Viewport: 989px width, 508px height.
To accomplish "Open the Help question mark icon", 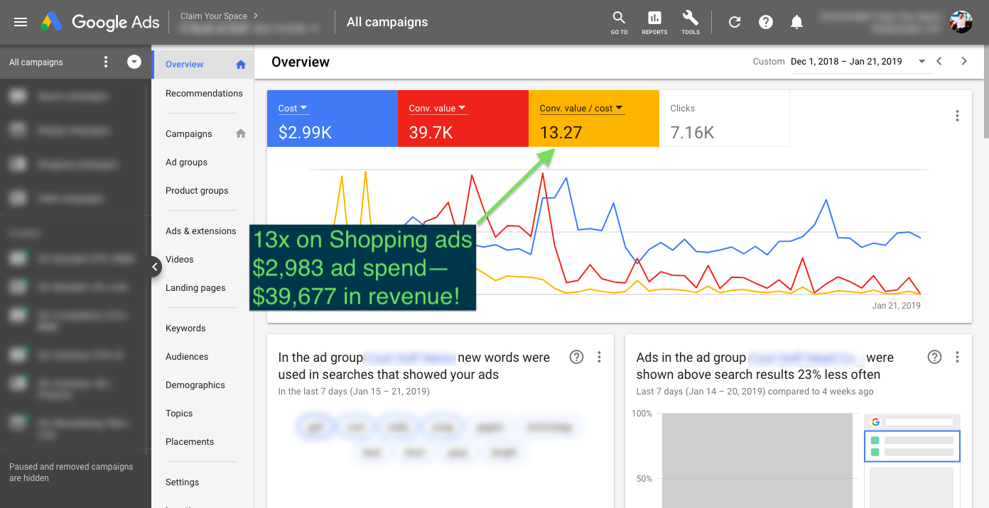I will (x=766, y=22).
